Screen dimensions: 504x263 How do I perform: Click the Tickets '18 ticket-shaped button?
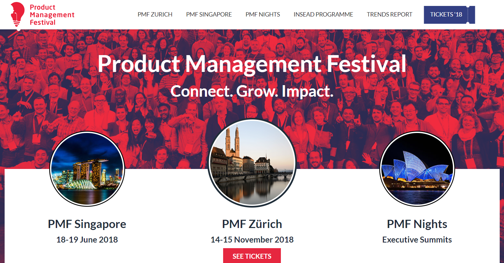[x=449, y=15]
